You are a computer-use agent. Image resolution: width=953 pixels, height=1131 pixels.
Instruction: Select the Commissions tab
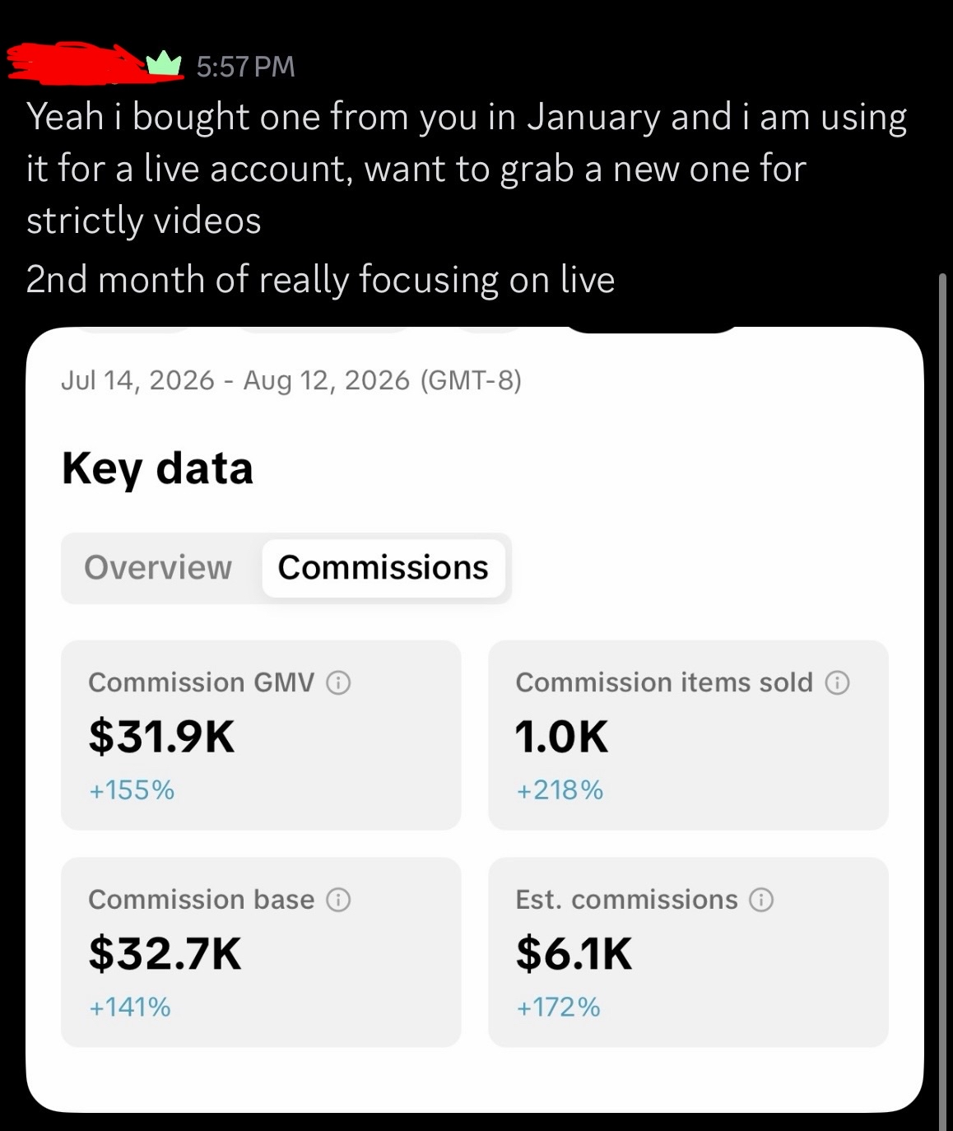(383, 568)
